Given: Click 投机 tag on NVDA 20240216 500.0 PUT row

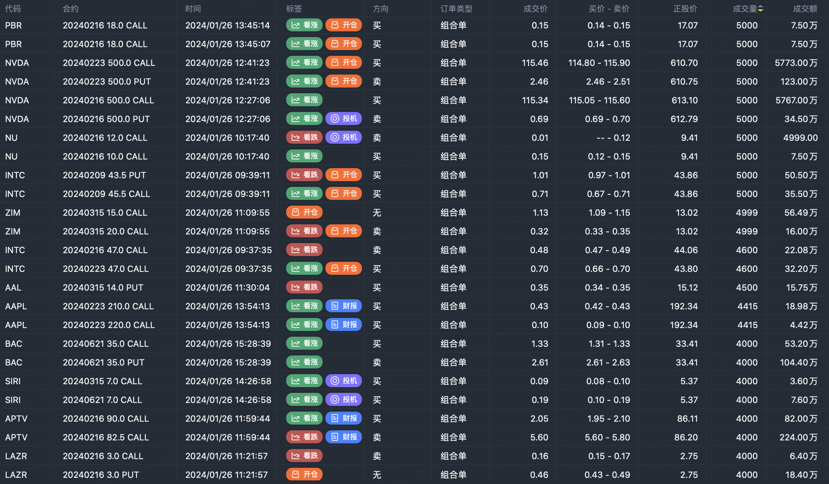Looking at the screenshot, I should point(343,119).
